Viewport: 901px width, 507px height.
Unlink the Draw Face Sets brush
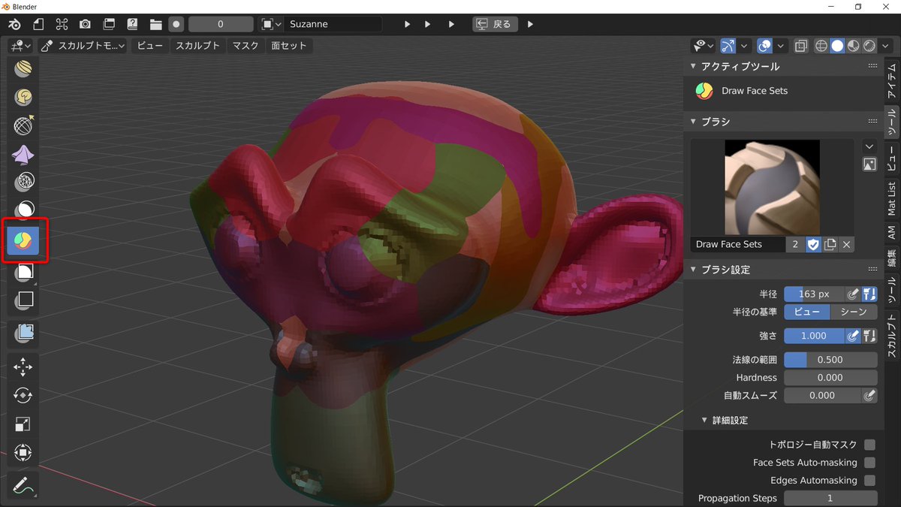click(846, 244)
